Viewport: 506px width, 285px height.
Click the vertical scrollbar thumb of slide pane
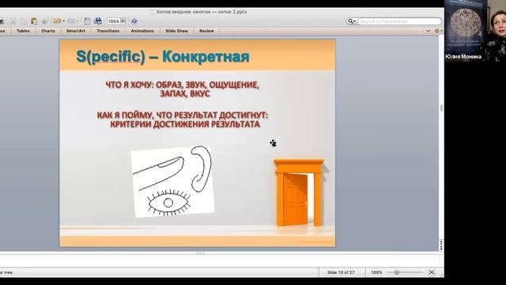point(441,108)
